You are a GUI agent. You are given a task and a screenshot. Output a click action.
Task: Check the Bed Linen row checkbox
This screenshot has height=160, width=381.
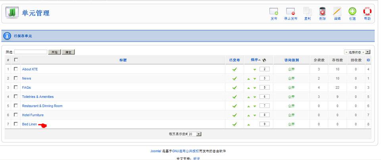[x=16, y=124]
